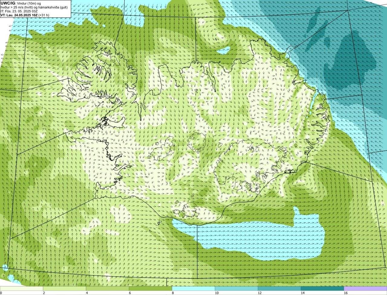Pick the medium green 4–6 legend swatch
Viewport: 387px width, 295px height.
click(108, 289)
